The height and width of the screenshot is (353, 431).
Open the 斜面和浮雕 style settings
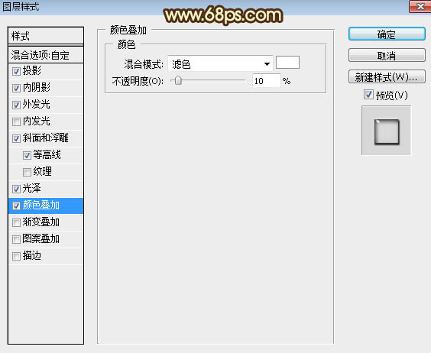(46, 138)
